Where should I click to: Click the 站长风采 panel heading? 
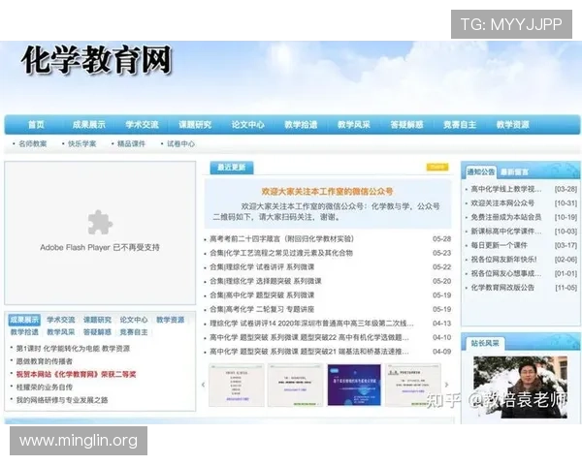[485, 343]
